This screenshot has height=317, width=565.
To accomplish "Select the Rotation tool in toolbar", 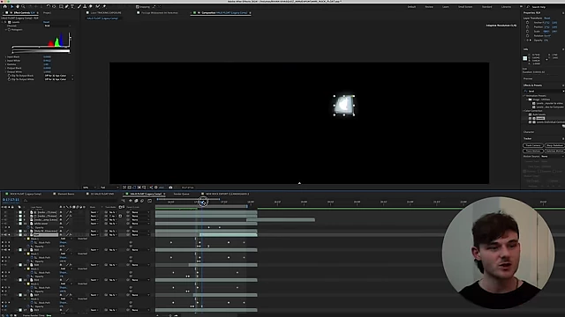I will [x=48, y=6].
